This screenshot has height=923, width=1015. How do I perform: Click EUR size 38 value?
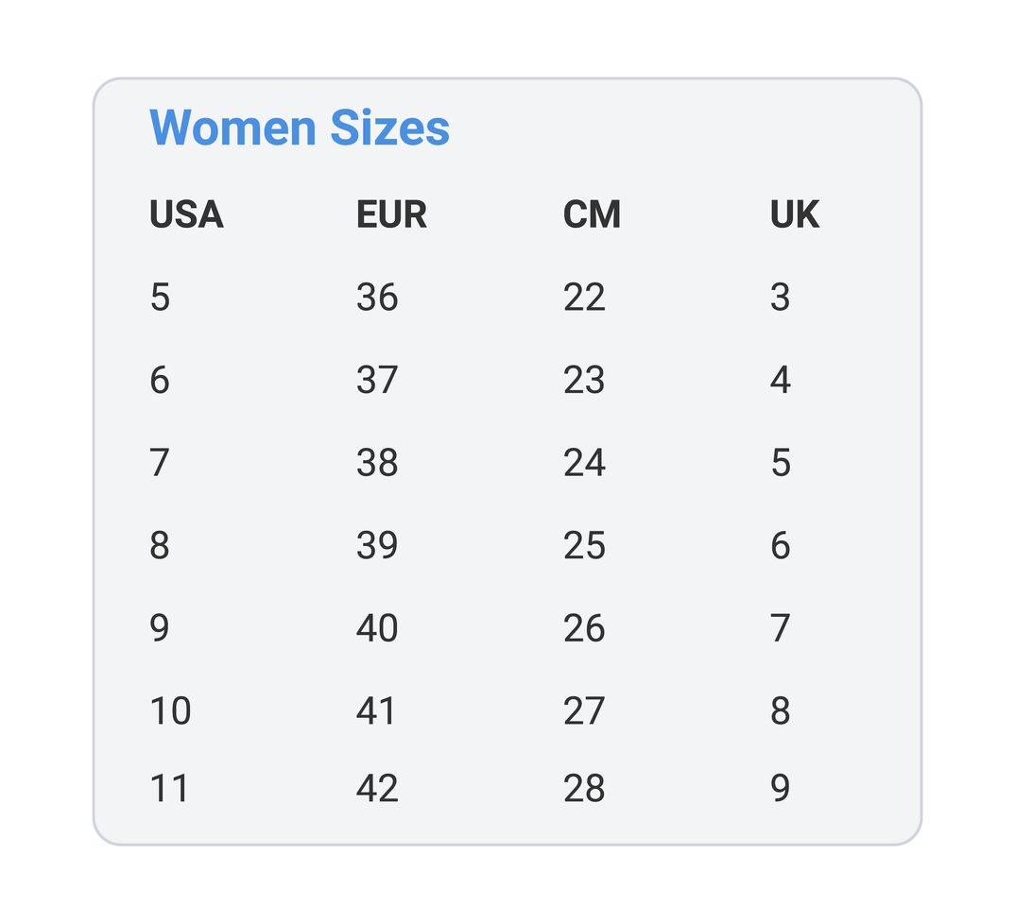[377, 463]
